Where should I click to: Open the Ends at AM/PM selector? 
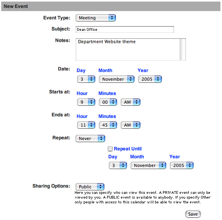point(130,125)
